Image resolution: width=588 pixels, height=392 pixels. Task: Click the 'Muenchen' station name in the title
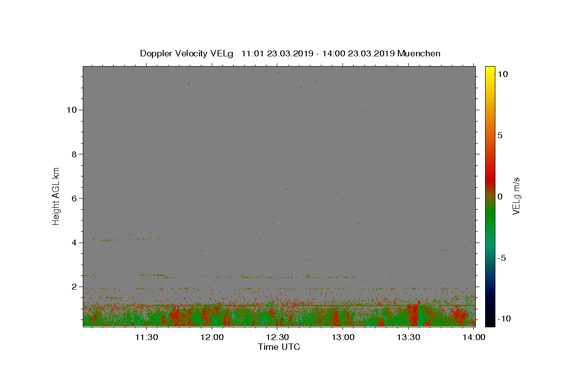(x=419, y=53)
